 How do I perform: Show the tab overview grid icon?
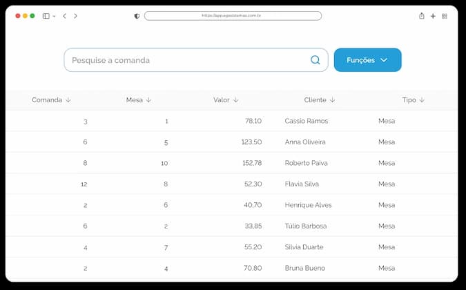(445, 16)
